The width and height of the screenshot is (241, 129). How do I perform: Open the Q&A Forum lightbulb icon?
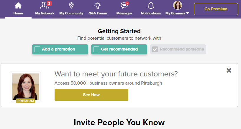click(x=98, y=6)
